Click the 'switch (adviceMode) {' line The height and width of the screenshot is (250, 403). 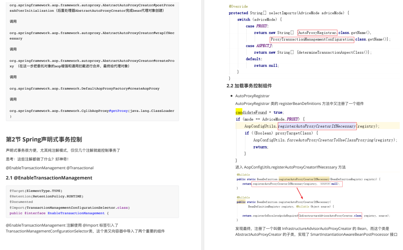[x=259, y=19]
